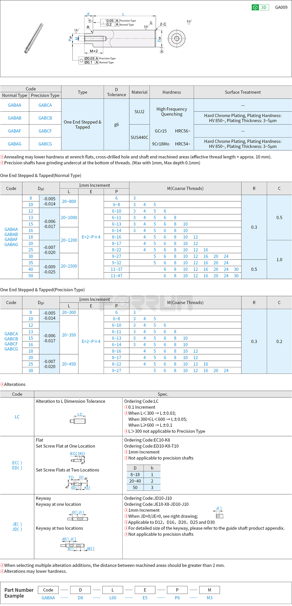Click the M box in part number example
Viewport: 292px width, 606px height.
(210, 590)
